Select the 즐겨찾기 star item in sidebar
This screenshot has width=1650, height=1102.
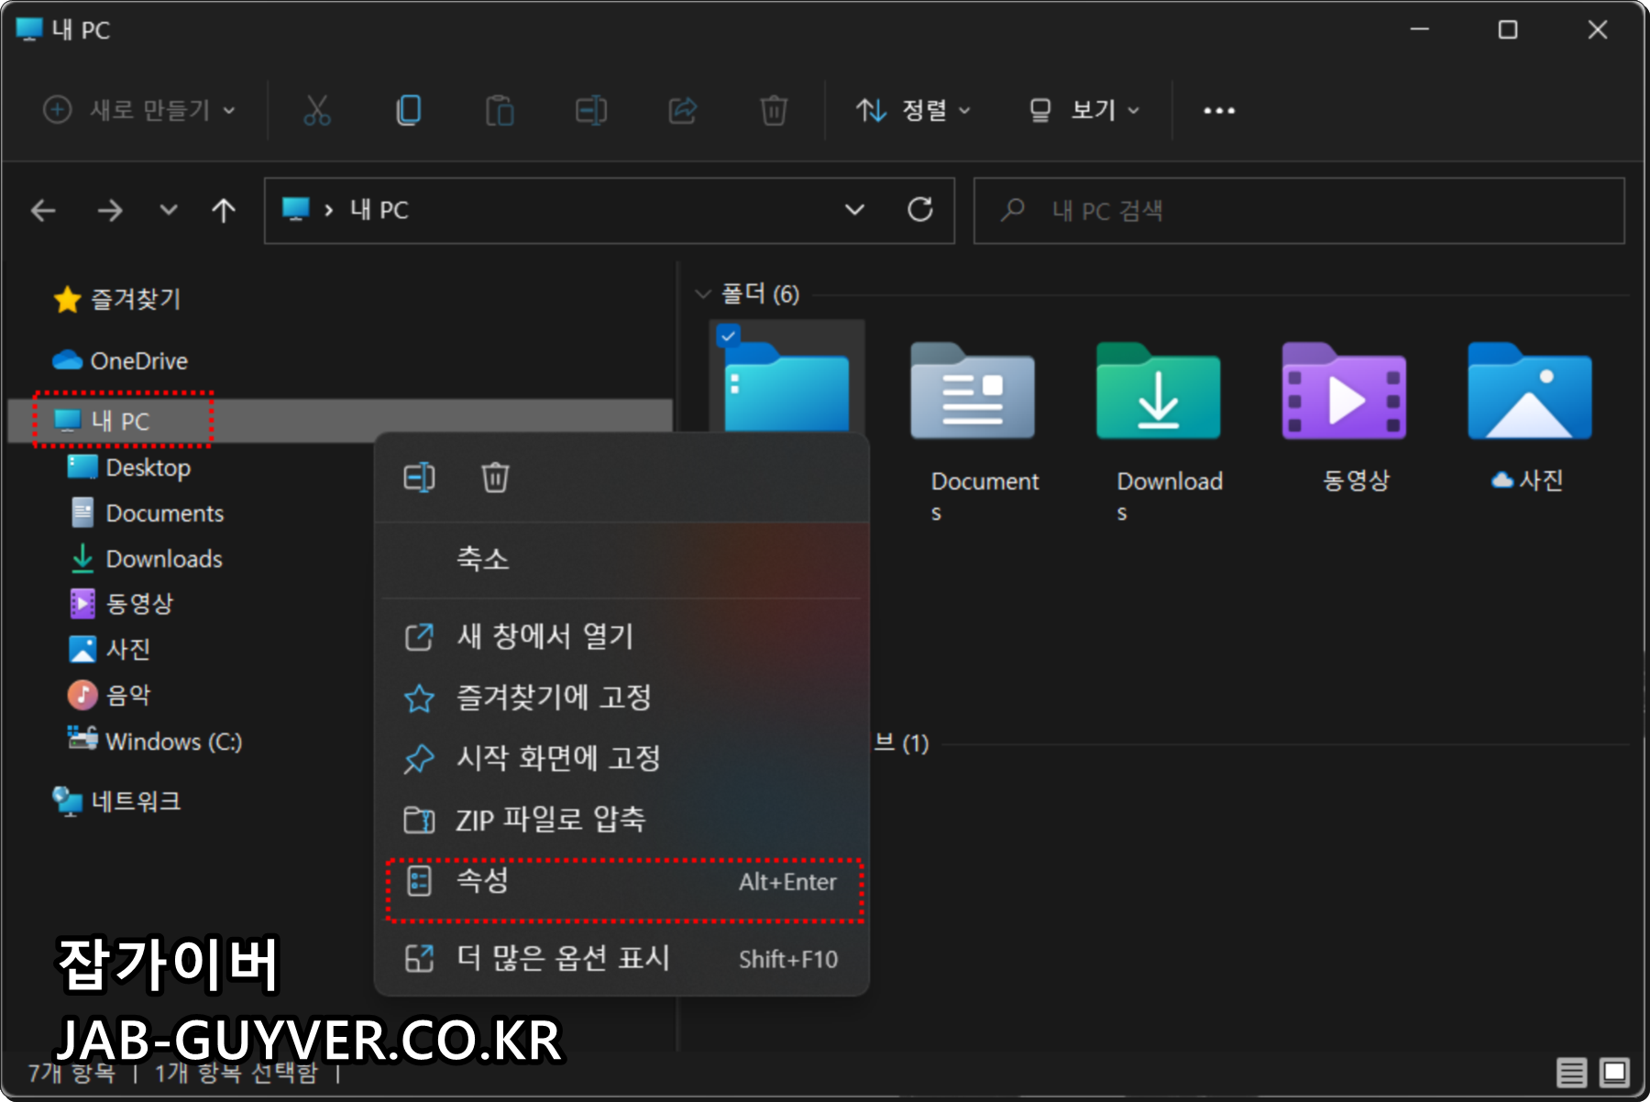pyautogui.click(x=117, y=299)
